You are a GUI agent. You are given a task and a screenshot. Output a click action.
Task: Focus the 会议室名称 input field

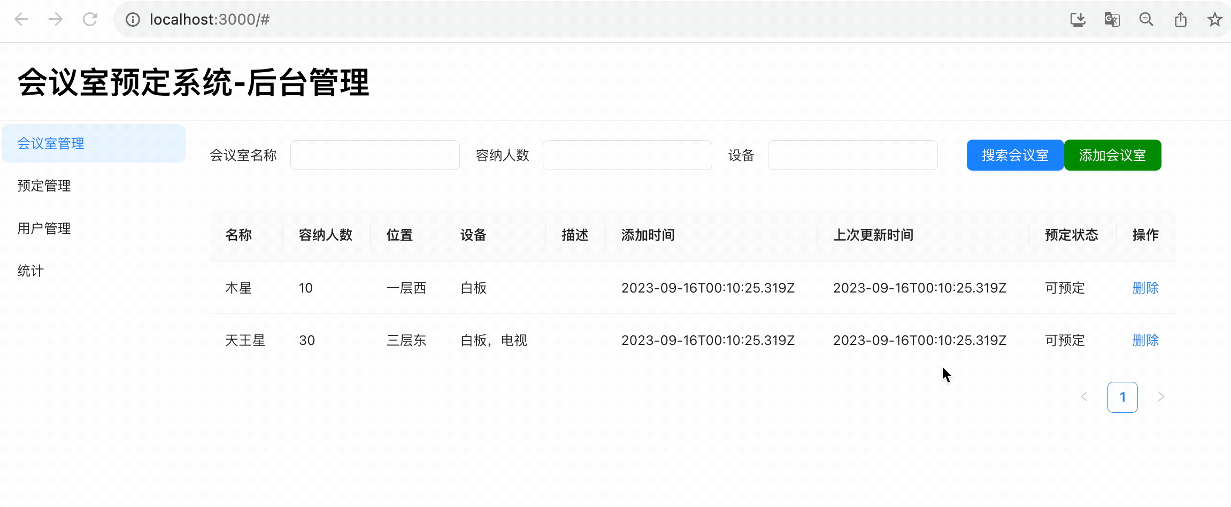point(374,155)
